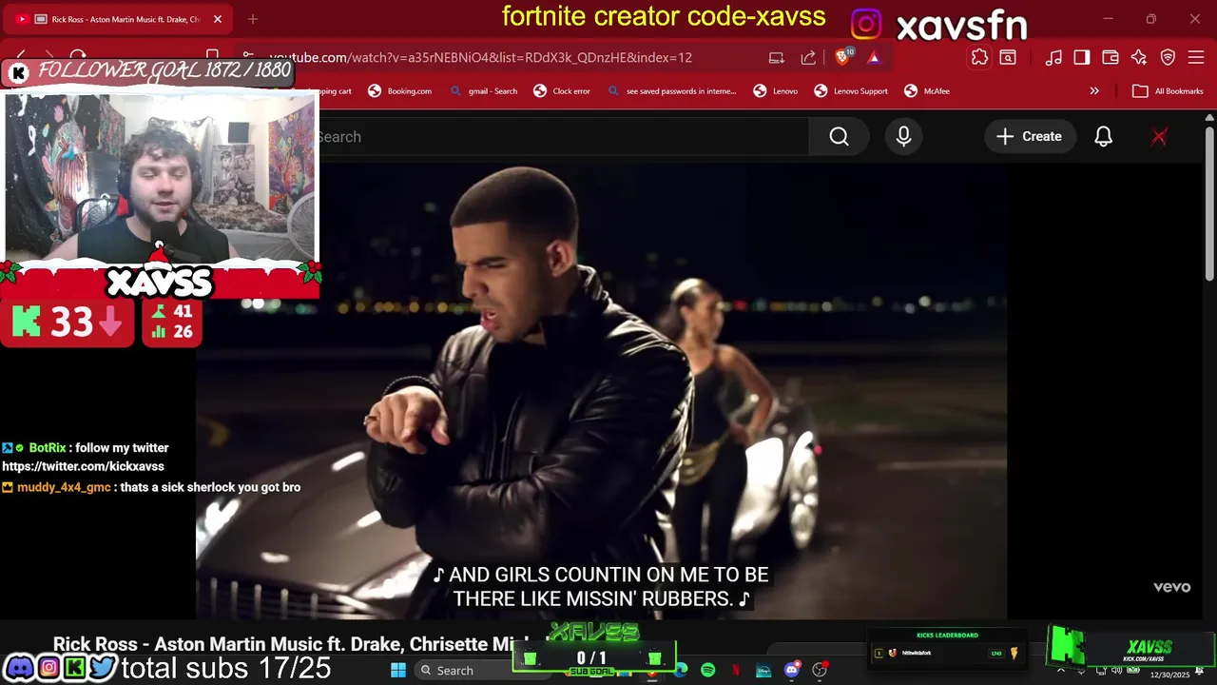Click the install app icon in address bar
The height and width of the screenshot is (685, 1217).
[777, 57]
